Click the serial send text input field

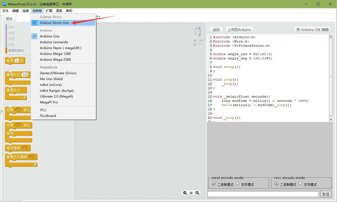coord(263,194)
